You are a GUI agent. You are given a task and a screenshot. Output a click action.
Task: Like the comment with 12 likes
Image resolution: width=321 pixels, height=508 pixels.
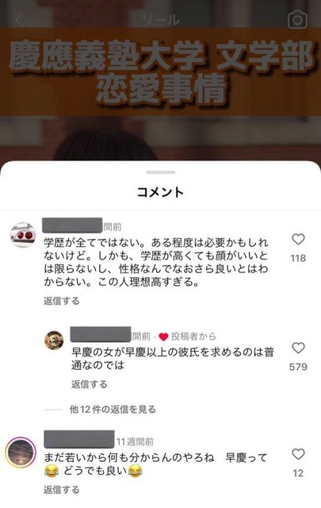click(x=298, y=454)
